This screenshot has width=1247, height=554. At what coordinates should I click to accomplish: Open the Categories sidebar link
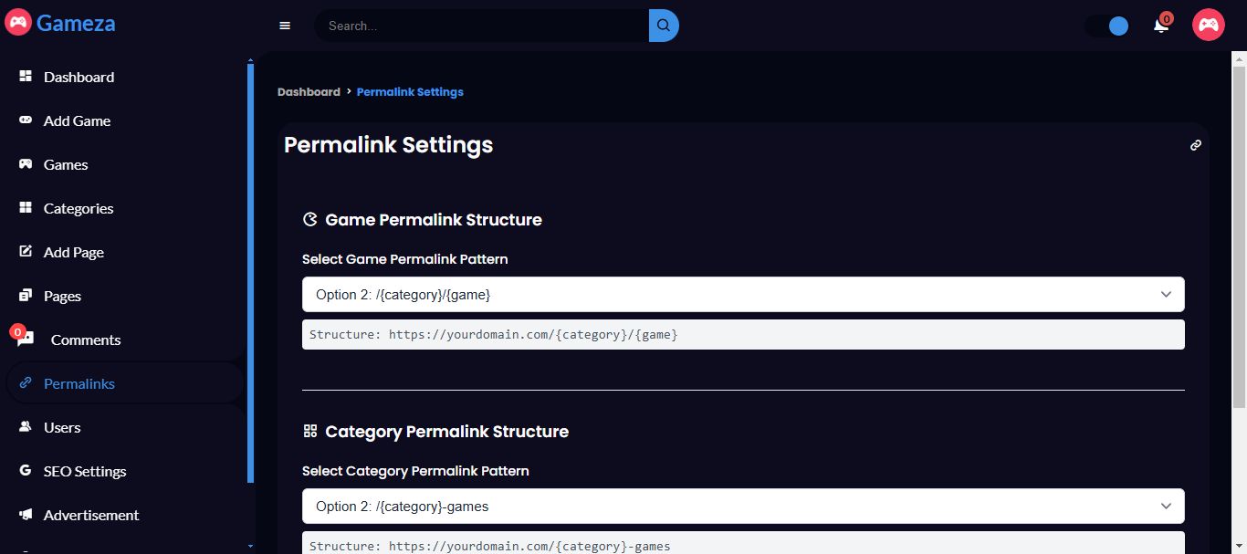pos(79,209)
